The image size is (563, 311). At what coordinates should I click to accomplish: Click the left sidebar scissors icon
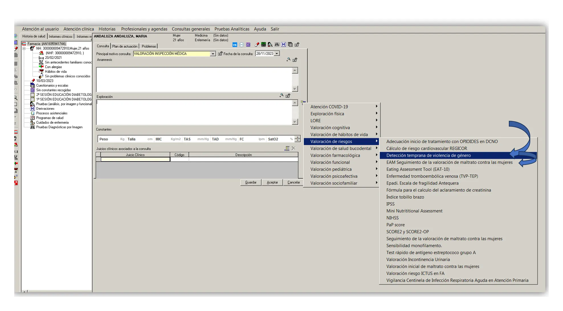pos(16,70)
